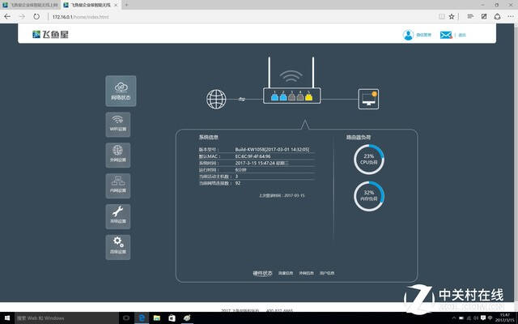Screen dimensions: 518x324
Task: Click the internet globe icon in topology diagram
Action: [x=216, y=100]
